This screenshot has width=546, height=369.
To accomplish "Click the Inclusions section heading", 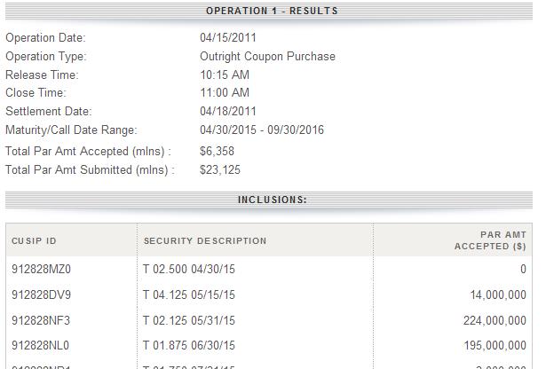I will point(272,200).
